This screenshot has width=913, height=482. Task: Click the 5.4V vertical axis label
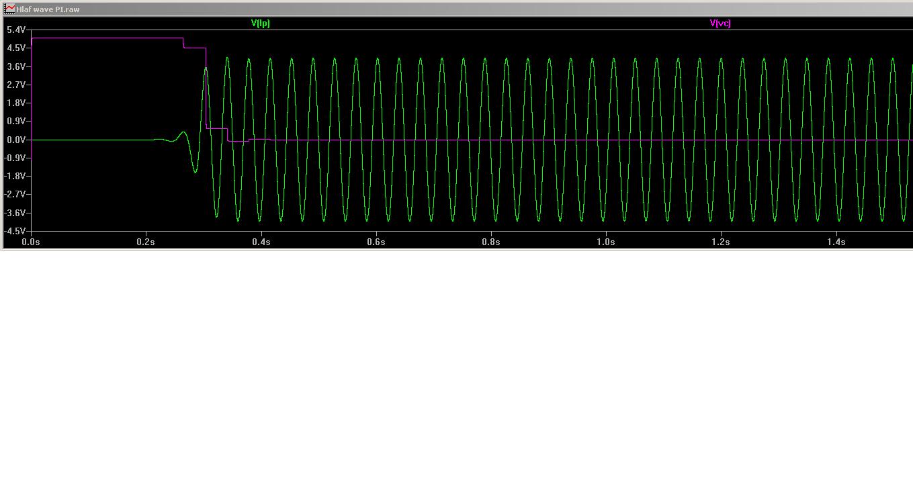[16, 30]
